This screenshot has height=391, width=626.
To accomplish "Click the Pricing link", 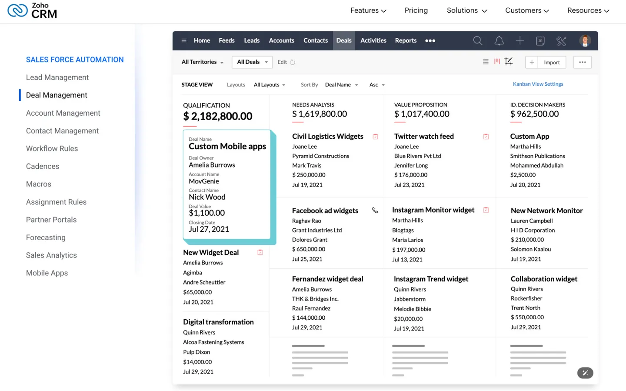I will pyautogui.click(x=416, y=10).
